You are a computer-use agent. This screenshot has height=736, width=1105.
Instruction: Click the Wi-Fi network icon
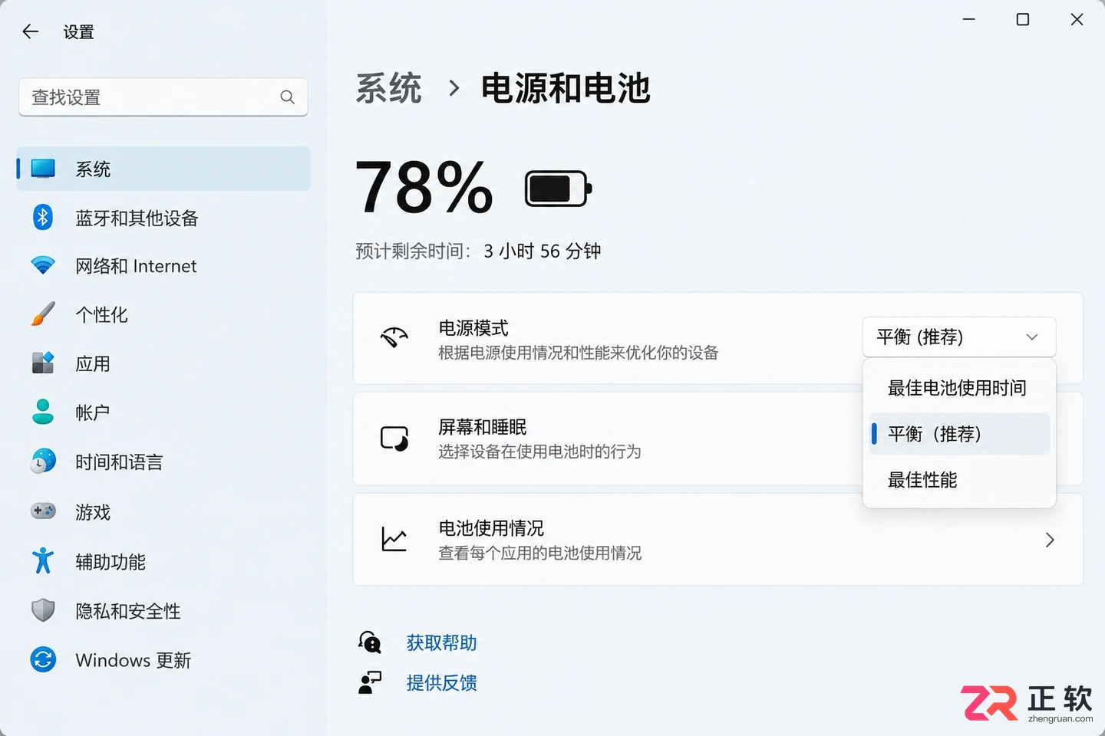(x=43, y=265)
